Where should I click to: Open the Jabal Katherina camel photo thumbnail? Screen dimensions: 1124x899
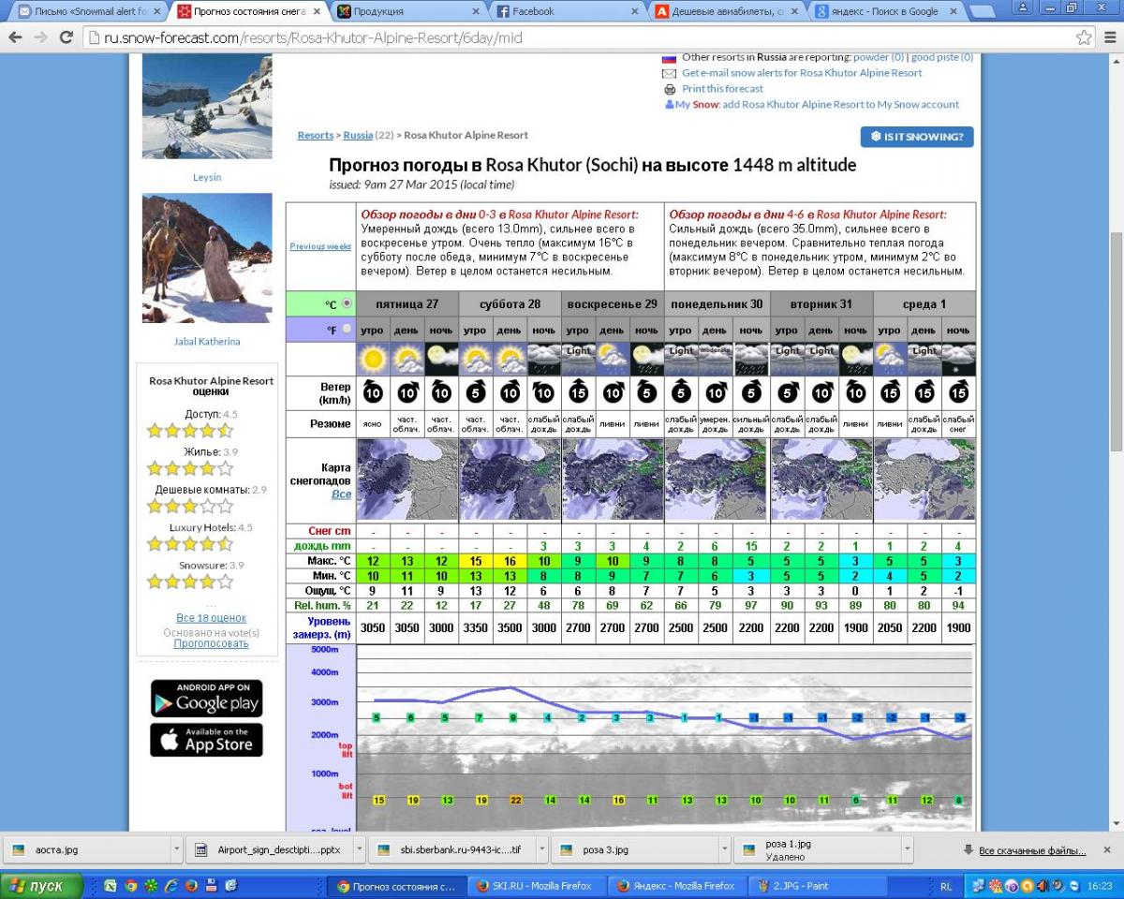[x=207, y=258]
